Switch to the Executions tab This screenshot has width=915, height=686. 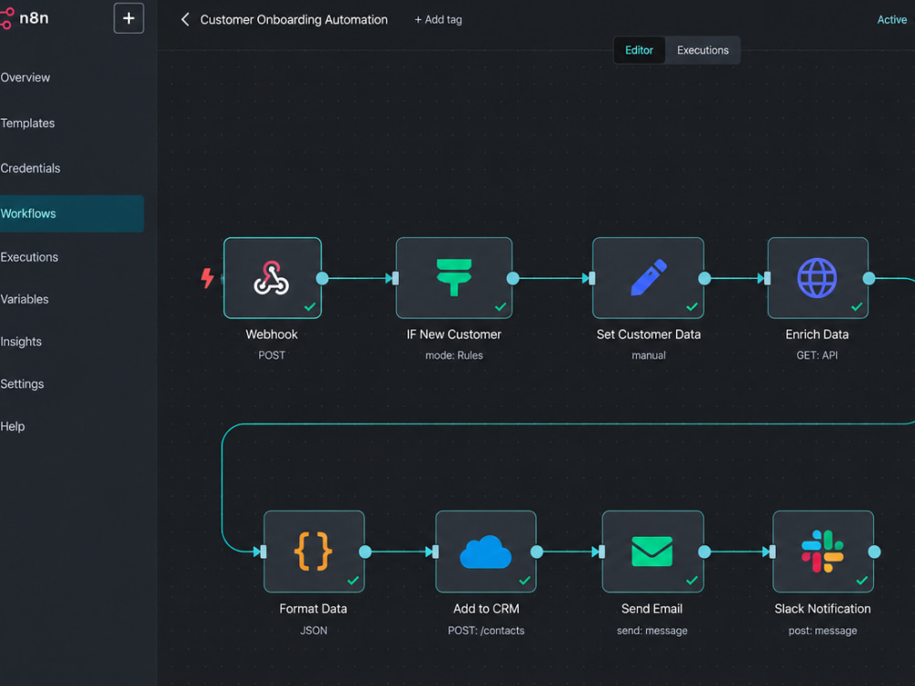coord(703,50)
